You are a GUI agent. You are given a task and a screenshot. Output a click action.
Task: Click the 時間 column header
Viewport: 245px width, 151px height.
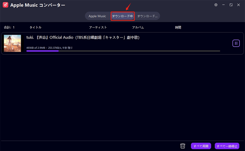pos(178,28)
